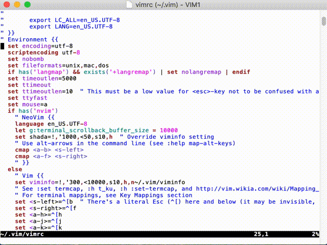The width and height of the screenshot is (327, 245).
Task: Click 'set ttimeoutlen=10' text
Action: click(40, 91)
